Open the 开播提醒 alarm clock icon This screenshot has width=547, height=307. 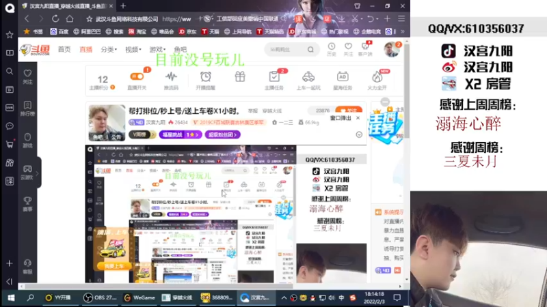tap(206, 81)
